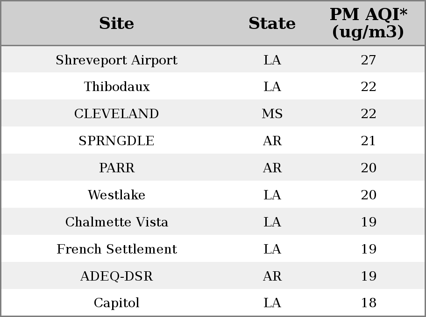426x317 pixels.
Task: Select the ADEQ-DSR site cell
Action: tap(117, 276)
